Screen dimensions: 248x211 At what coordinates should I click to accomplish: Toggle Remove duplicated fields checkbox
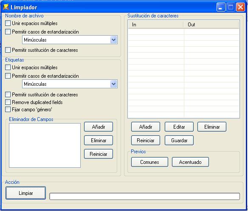pyautogui.click(x=8, y=102)
